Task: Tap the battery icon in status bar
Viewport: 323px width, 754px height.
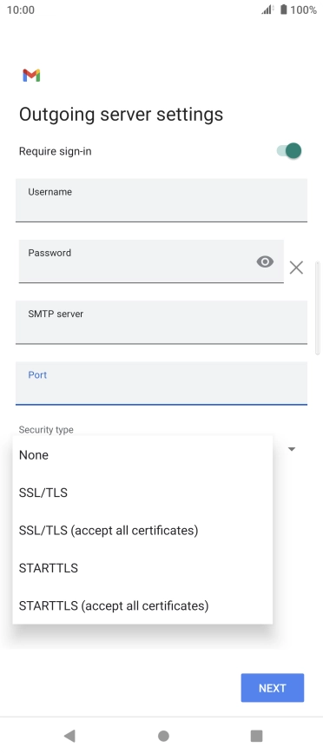Action: click(x=284, y=10)
